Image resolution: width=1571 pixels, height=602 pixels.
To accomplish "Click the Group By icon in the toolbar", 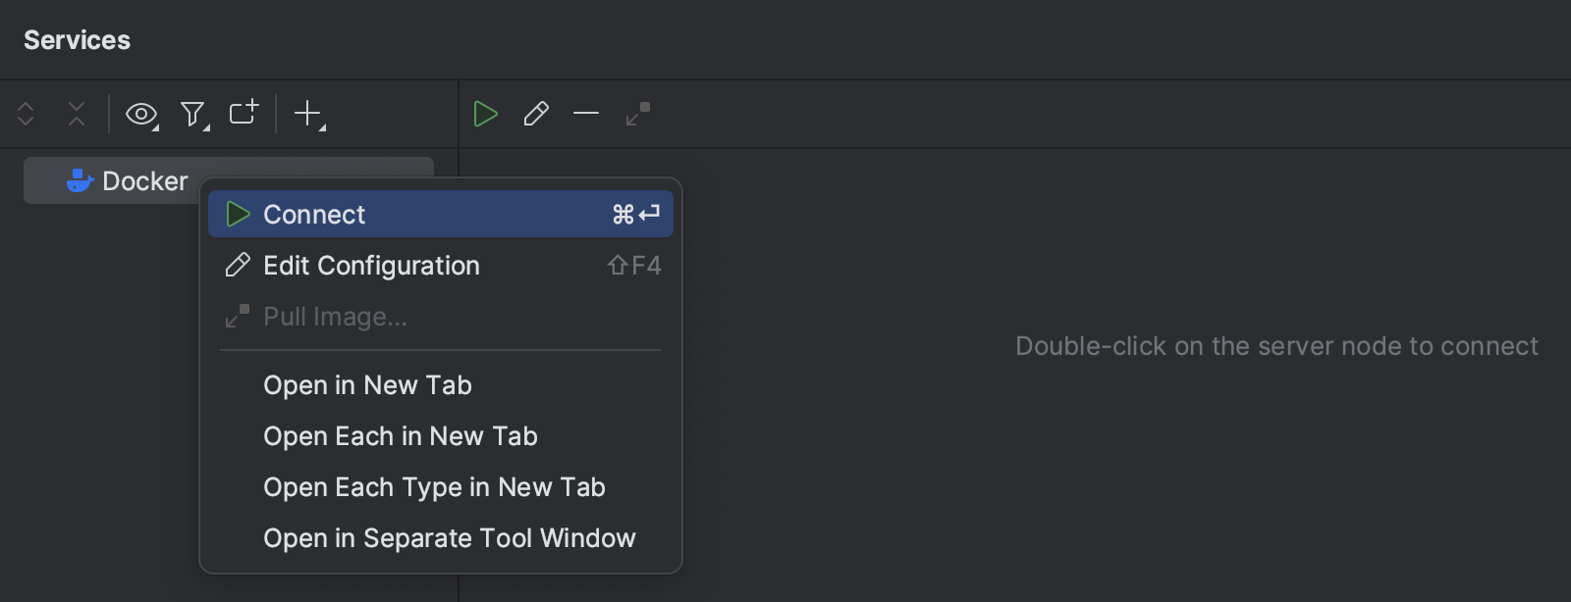I will point(244,112).
